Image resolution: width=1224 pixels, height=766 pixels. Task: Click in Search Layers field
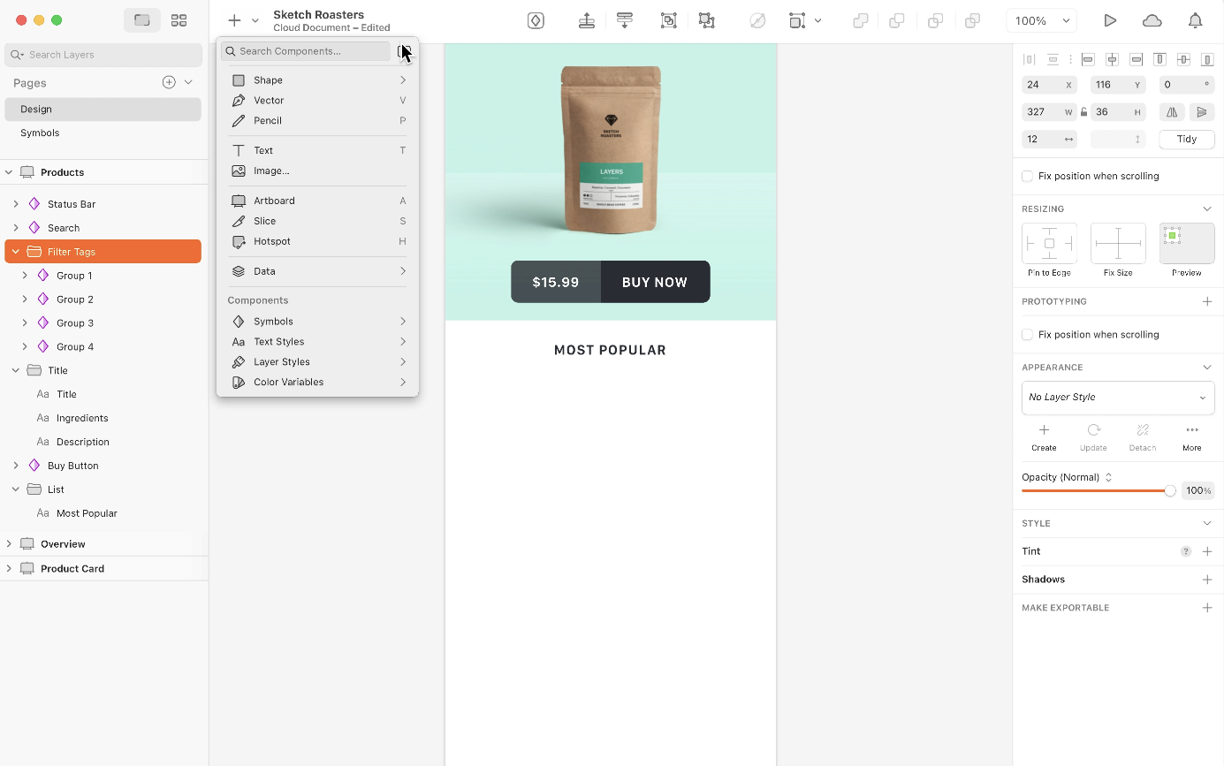[103, 55]
